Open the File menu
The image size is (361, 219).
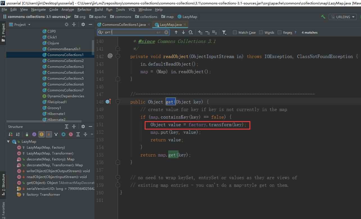click(x=4, y=9)
